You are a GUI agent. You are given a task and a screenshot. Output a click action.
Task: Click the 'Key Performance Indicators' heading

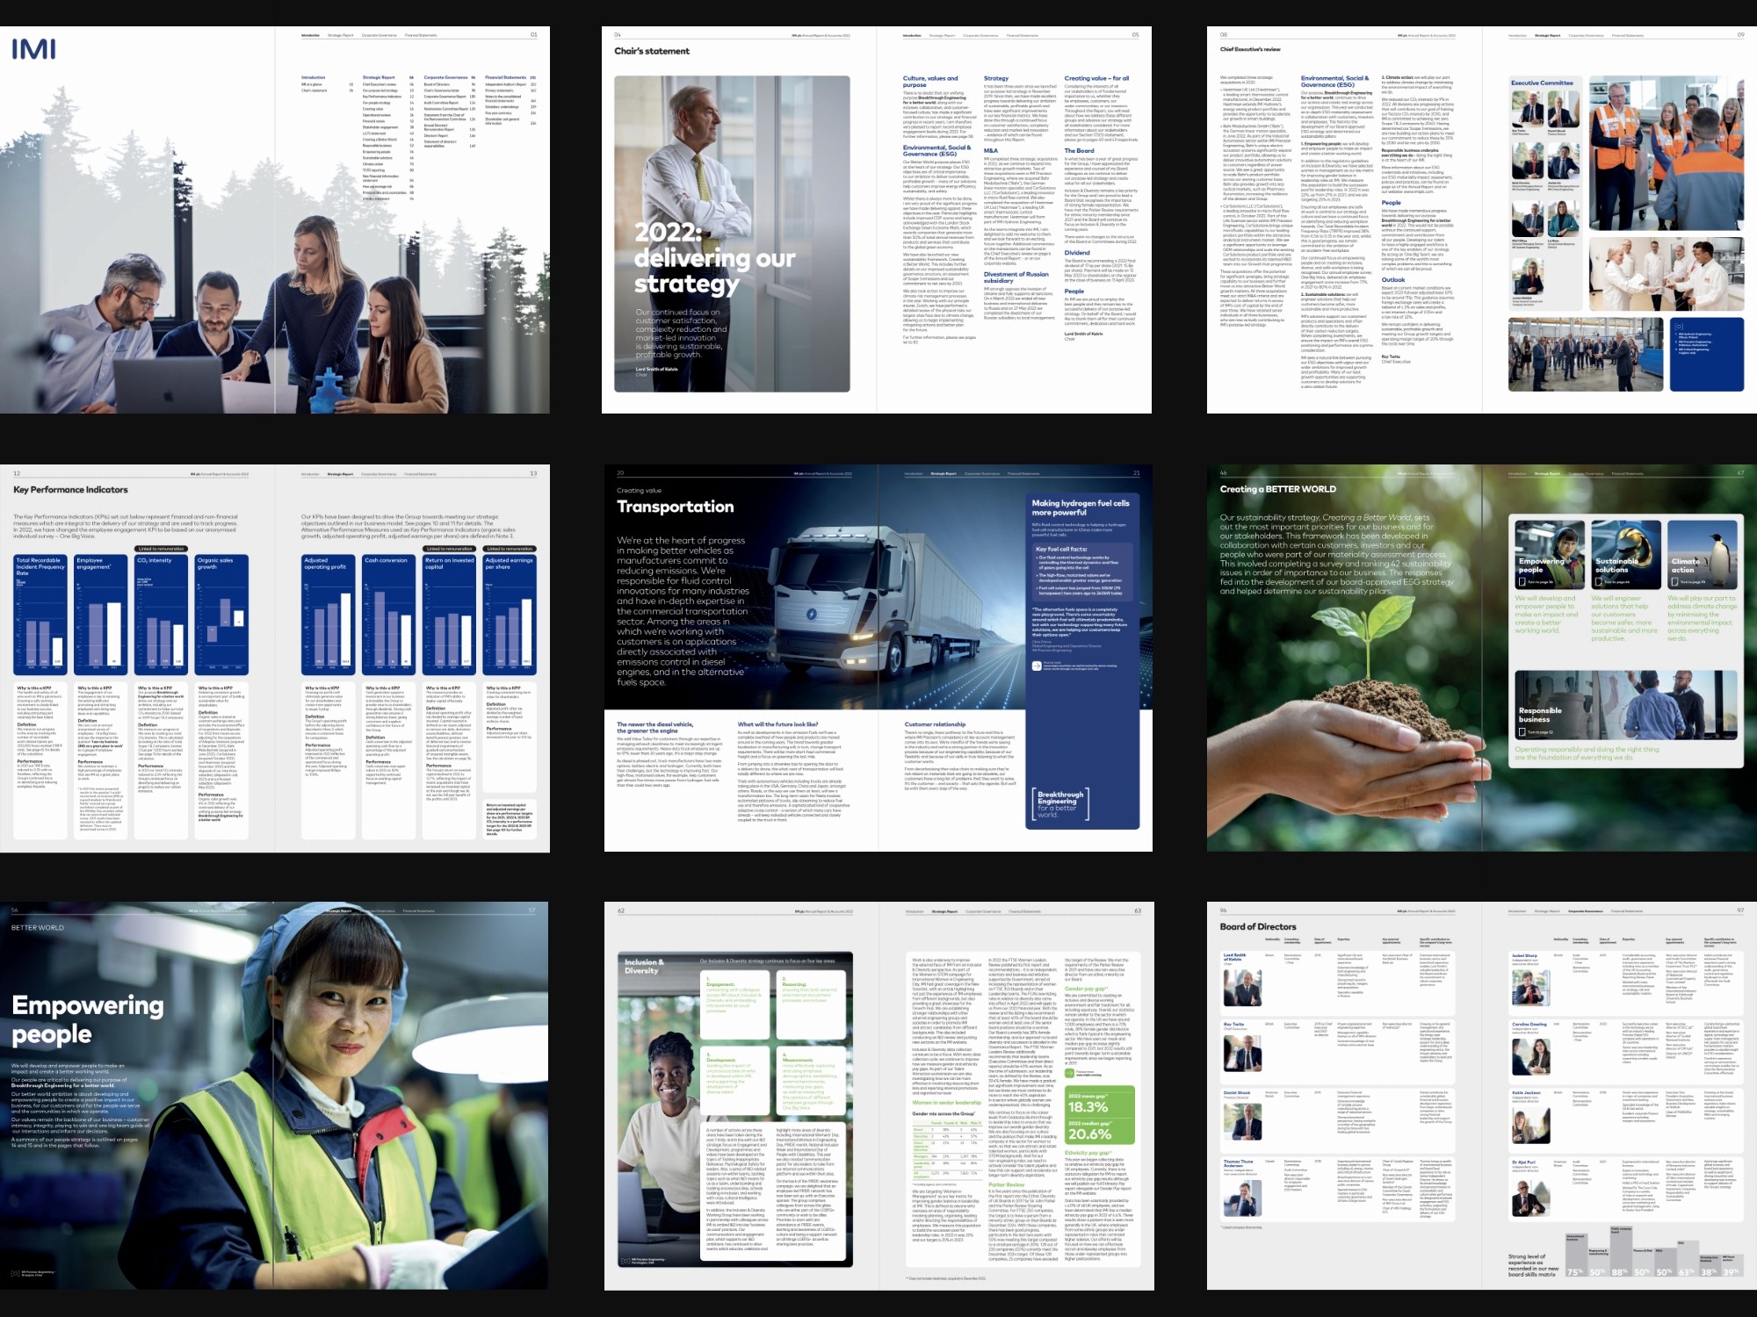pos(70,490)
